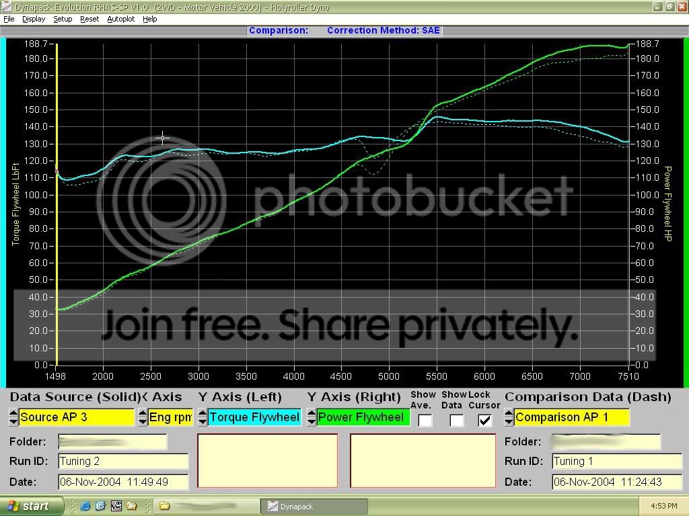The width and height of the screenshot is (689, 516).
Task: Click the Y Axis Right stepper arrows
Action: [x=311, y=417]
